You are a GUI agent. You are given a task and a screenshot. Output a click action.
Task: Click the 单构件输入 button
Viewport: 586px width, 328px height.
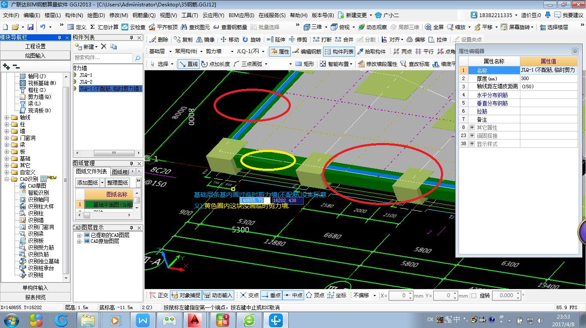coord(35,288)
